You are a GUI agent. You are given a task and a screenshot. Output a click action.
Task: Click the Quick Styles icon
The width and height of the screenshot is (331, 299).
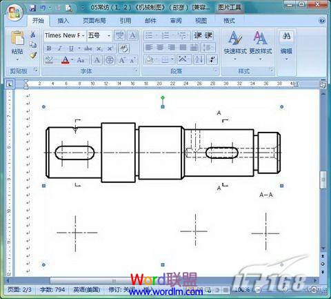pyautogui.click(x=235, y=38)
